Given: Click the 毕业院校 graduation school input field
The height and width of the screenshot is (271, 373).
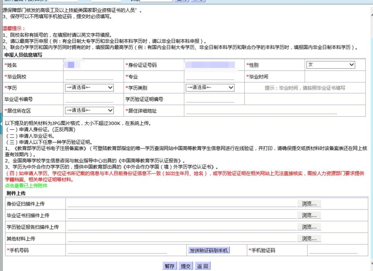Looking at the screenshot, I should 89,76.
